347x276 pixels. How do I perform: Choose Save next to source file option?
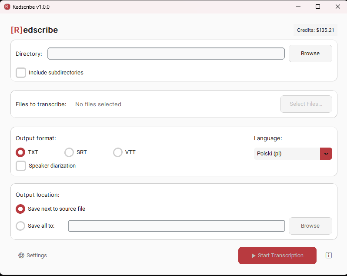(x=20, y=209)
